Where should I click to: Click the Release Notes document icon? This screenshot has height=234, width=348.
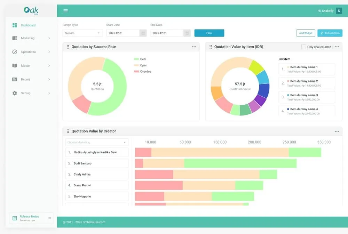14,218
